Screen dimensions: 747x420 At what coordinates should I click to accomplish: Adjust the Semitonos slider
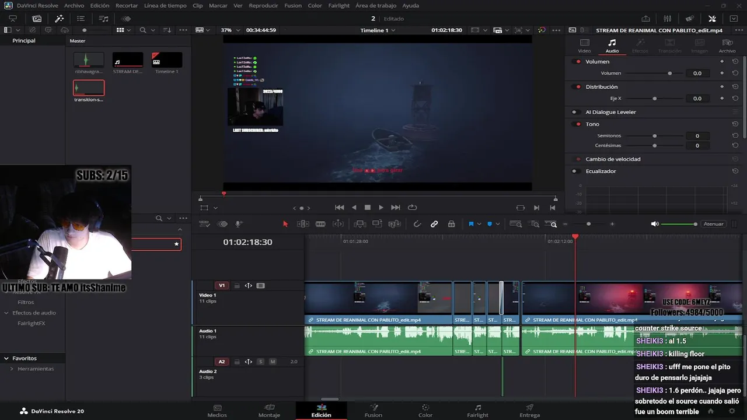654,136
